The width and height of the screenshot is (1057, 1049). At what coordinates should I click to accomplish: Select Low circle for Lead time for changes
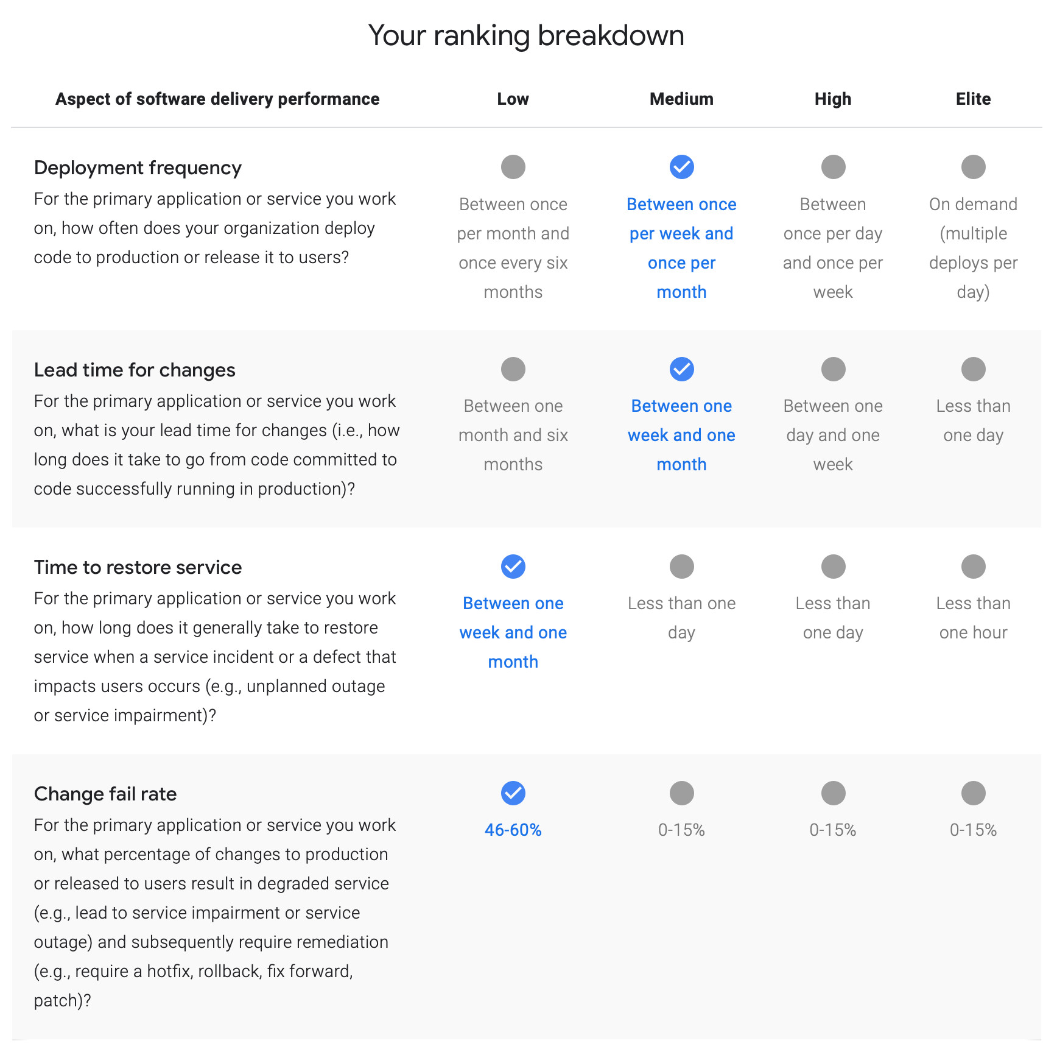(x=513, y=369)
